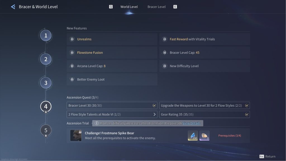This screenshot has height=161, width=286.
Task: Click the lock icon beside New Difficulty Level
Action: pos(165,66)
